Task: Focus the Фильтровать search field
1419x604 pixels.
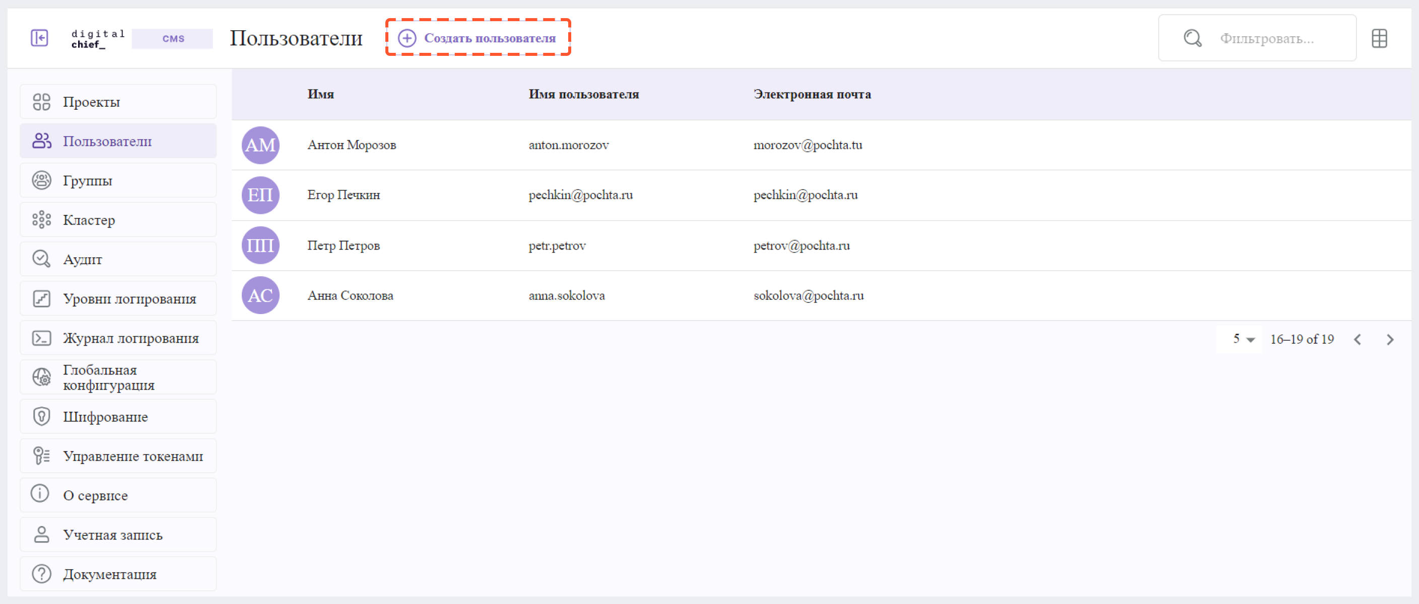Action: [x=1257, y=38]
